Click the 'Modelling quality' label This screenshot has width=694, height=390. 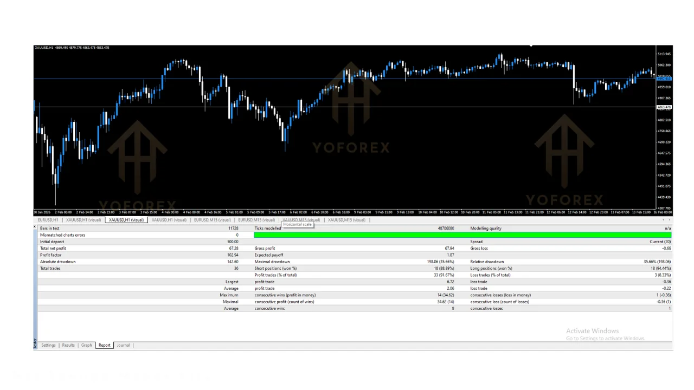tap(486, 228)
